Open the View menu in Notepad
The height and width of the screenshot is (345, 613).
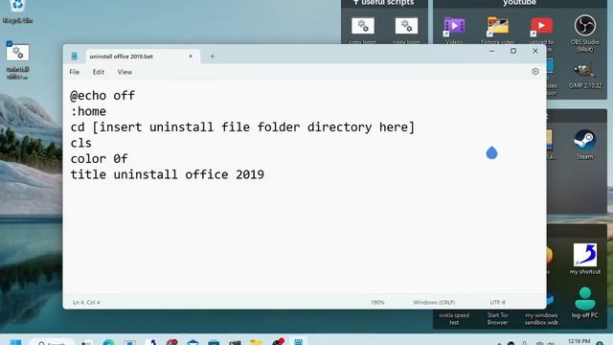coord(125,72)
